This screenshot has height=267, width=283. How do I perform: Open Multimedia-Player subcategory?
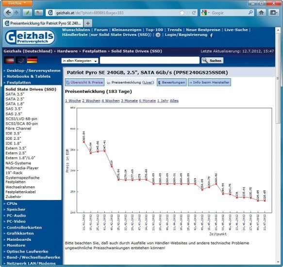tap(22, 168)
